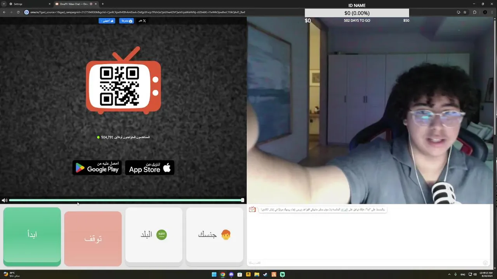Adjust the volume slider under the video
The width and height of the screenshot is (497, 279).
pyautogui.click(x=126, y=200)
